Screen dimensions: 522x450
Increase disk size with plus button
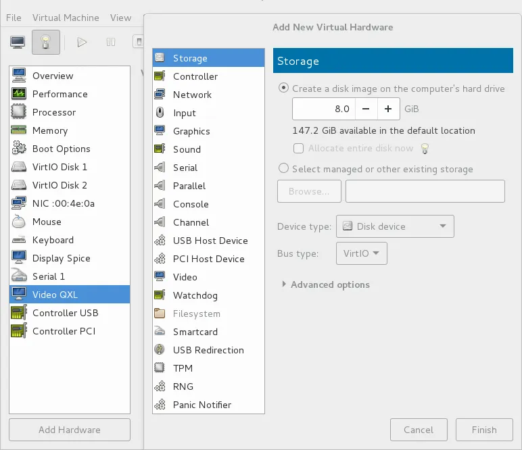(x=388, y=109)
